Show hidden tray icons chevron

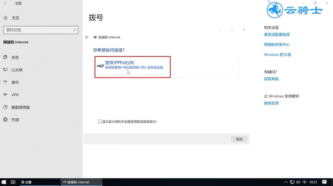pos(286,182)
